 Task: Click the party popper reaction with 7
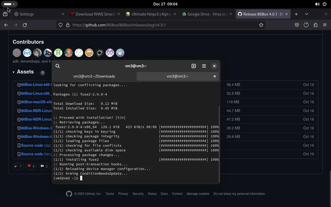pyautogui.click(x=18, y=166)
